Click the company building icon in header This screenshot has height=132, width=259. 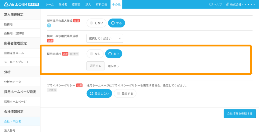click(x=228, y=5)
